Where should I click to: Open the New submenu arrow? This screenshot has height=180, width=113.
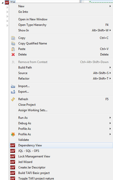pyautogui.click(x=110, y=6)
